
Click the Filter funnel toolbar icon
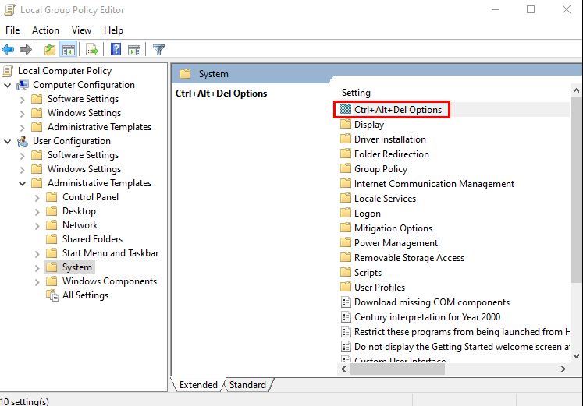coord(158,49)
